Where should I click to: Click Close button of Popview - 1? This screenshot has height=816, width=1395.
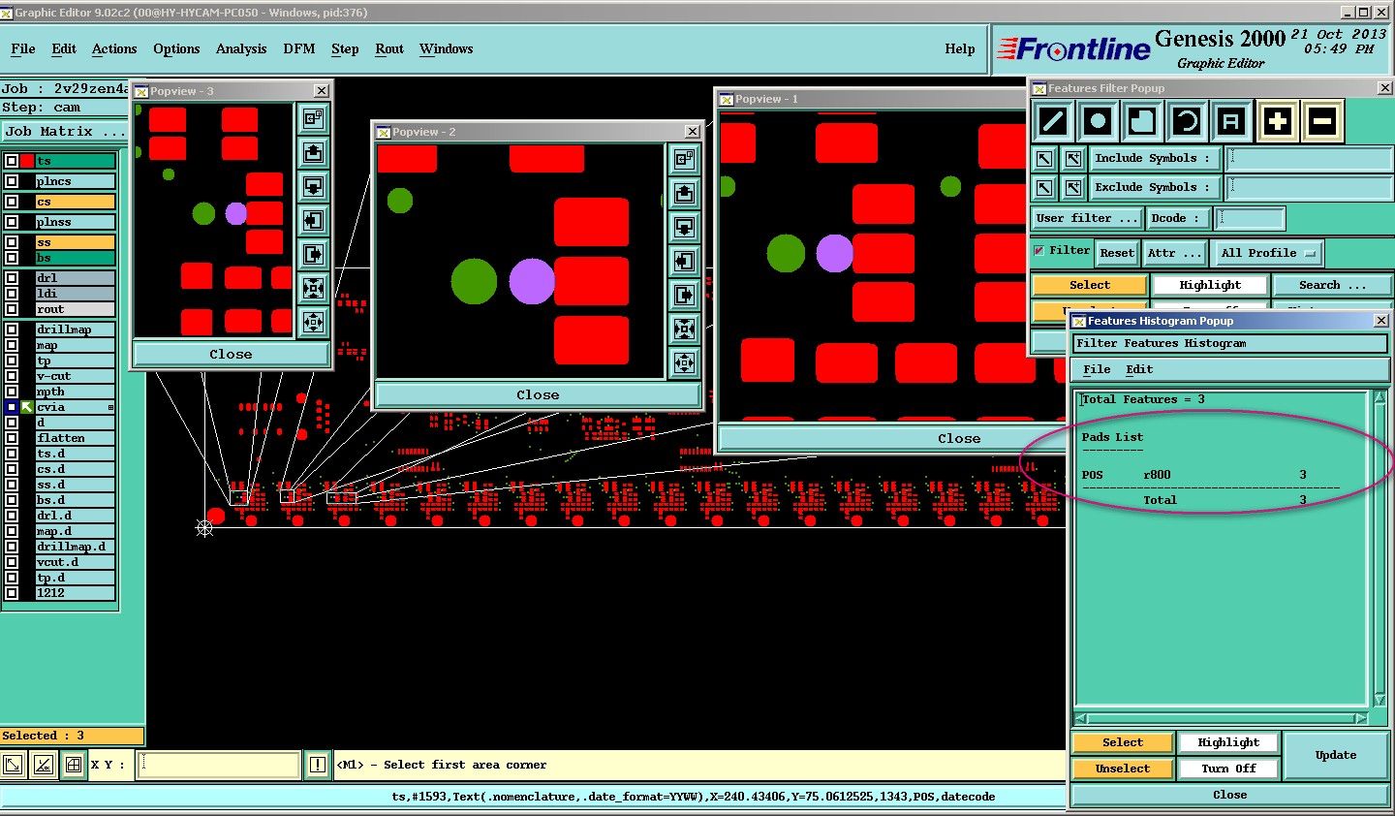tap(959, 438)
